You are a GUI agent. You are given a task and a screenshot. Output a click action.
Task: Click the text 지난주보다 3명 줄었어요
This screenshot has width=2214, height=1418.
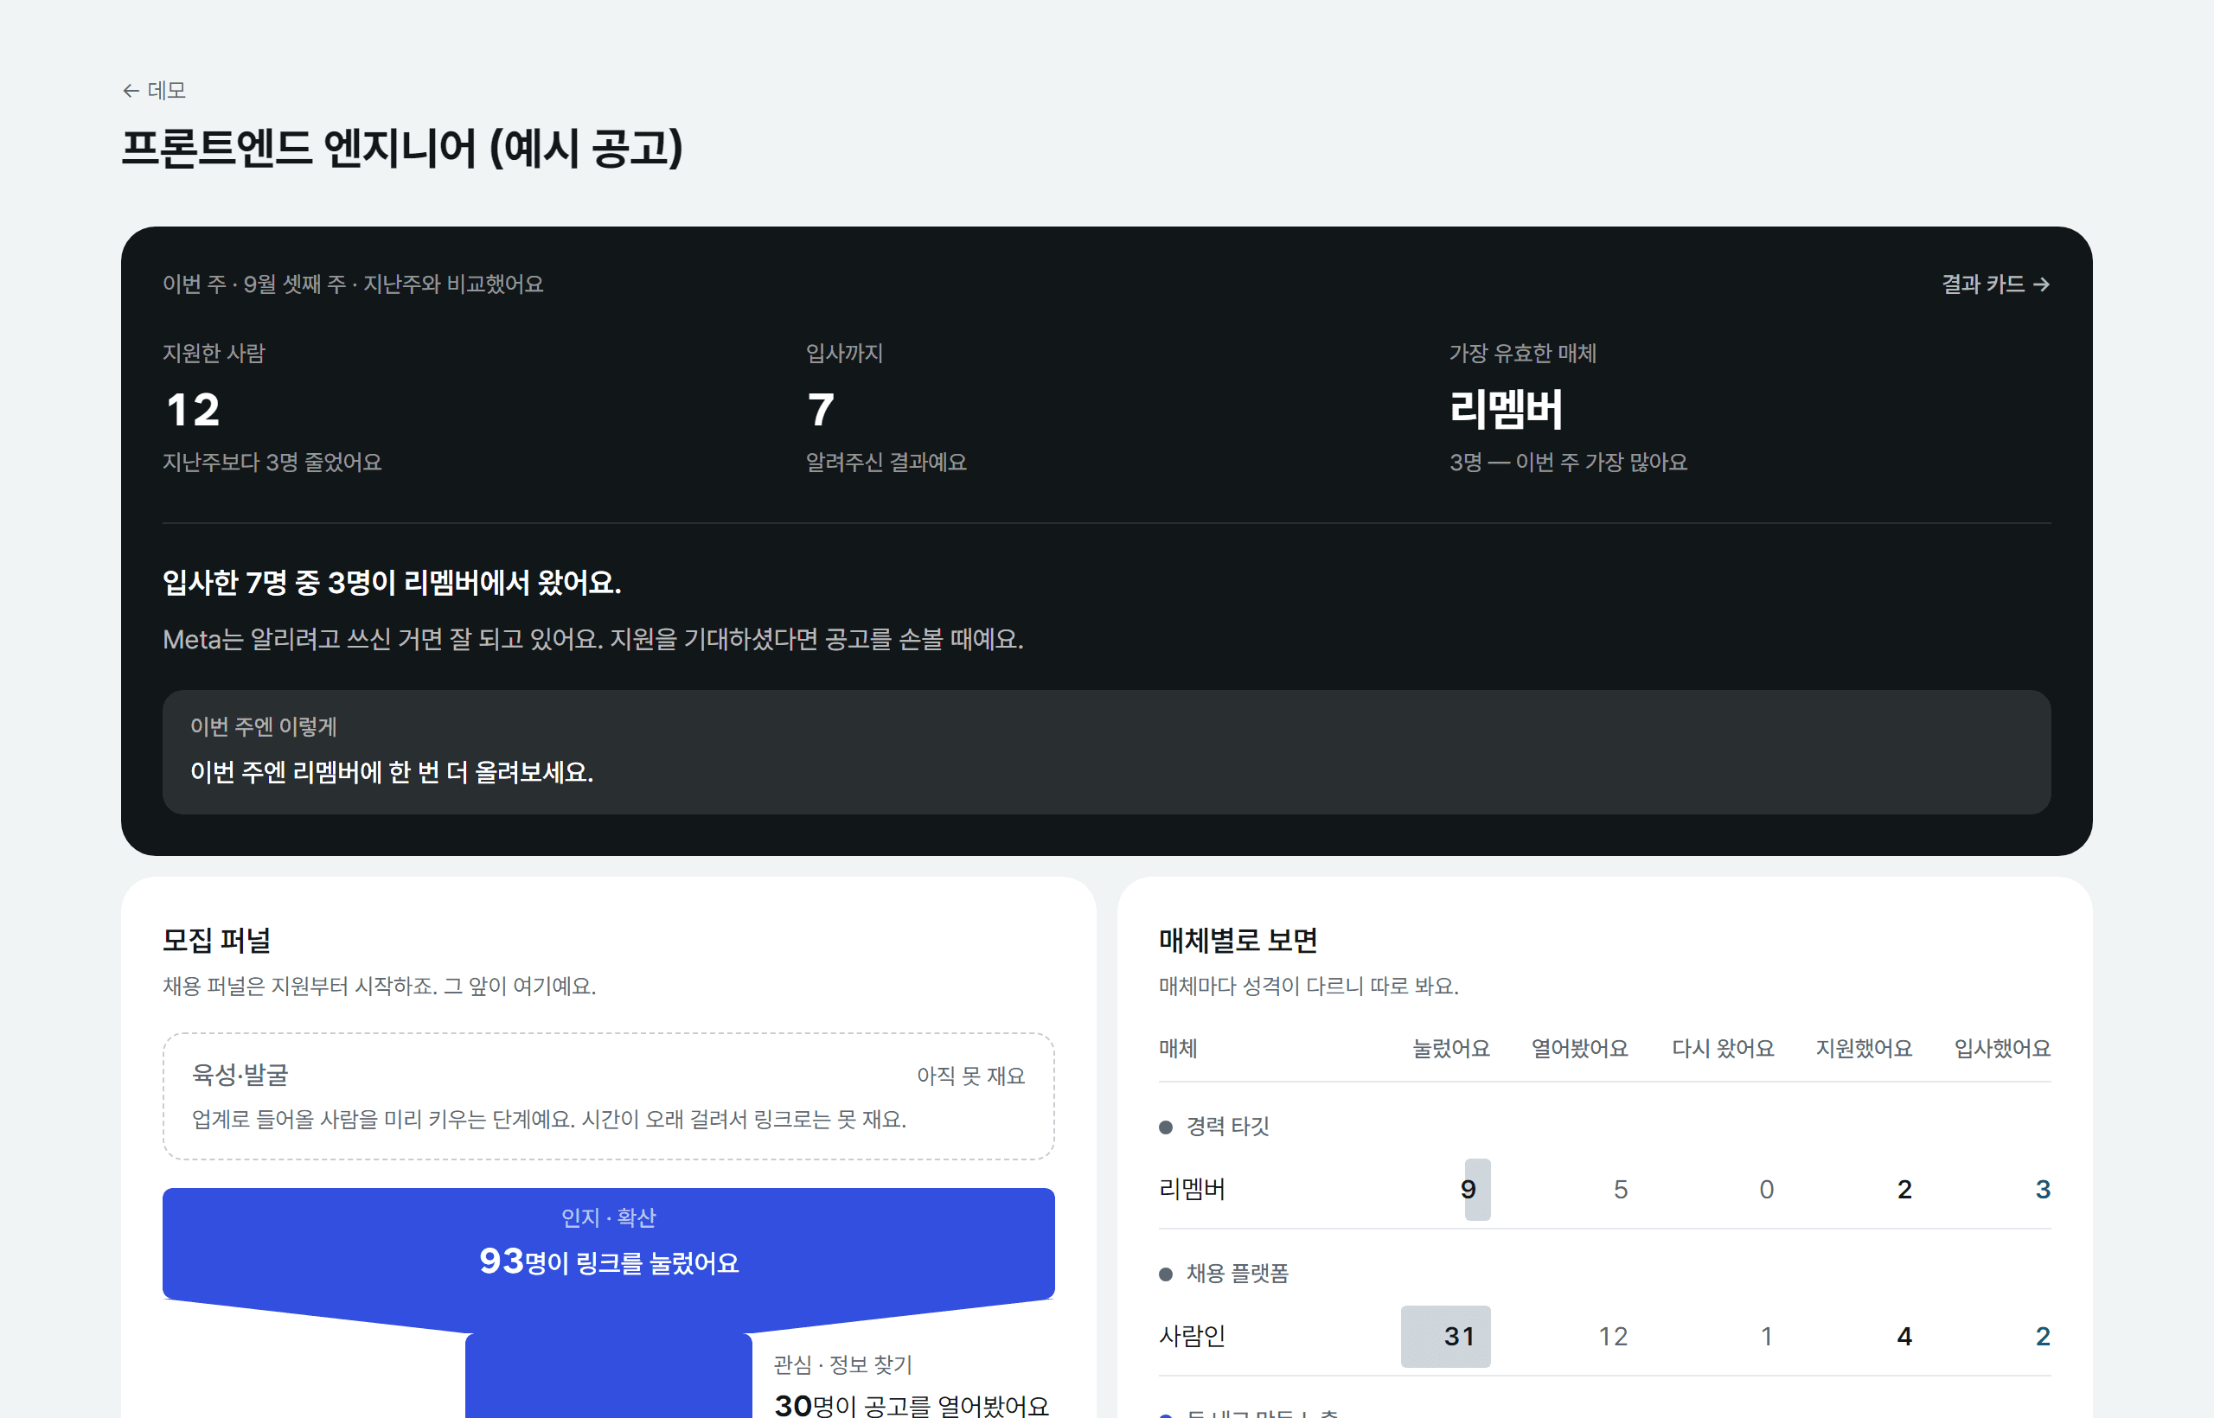tap(272, 463)
